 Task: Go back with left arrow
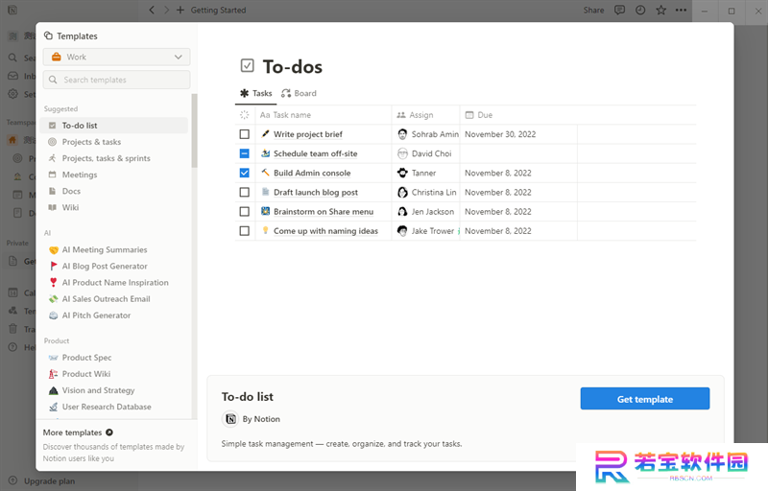tap(152, 10)
